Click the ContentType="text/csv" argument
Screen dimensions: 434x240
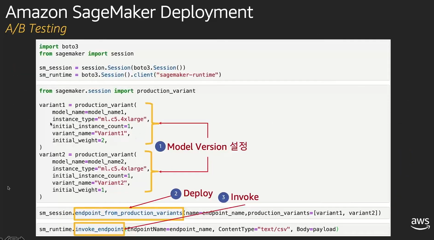[254, 229]
